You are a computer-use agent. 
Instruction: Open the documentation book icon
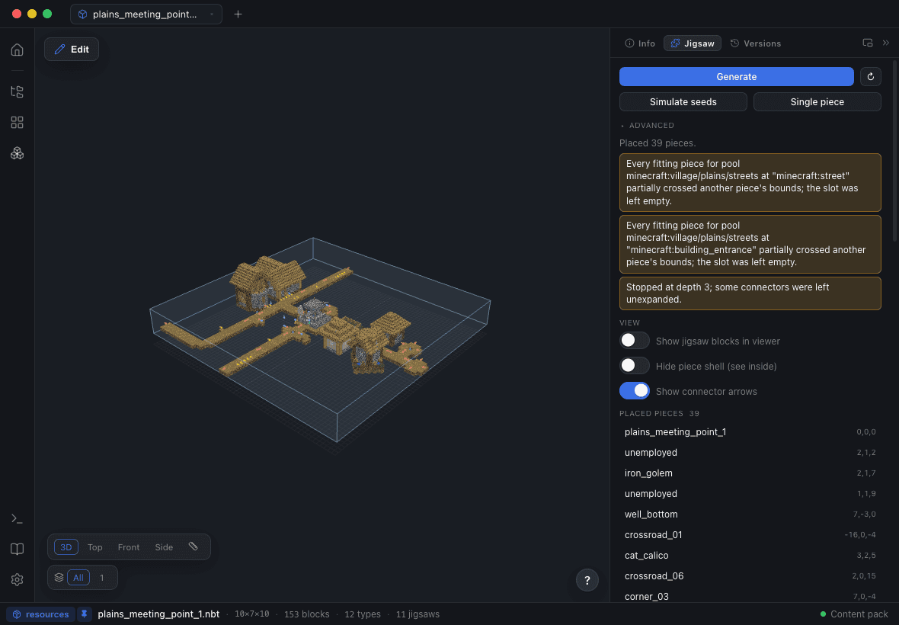[x=18, y=550]
